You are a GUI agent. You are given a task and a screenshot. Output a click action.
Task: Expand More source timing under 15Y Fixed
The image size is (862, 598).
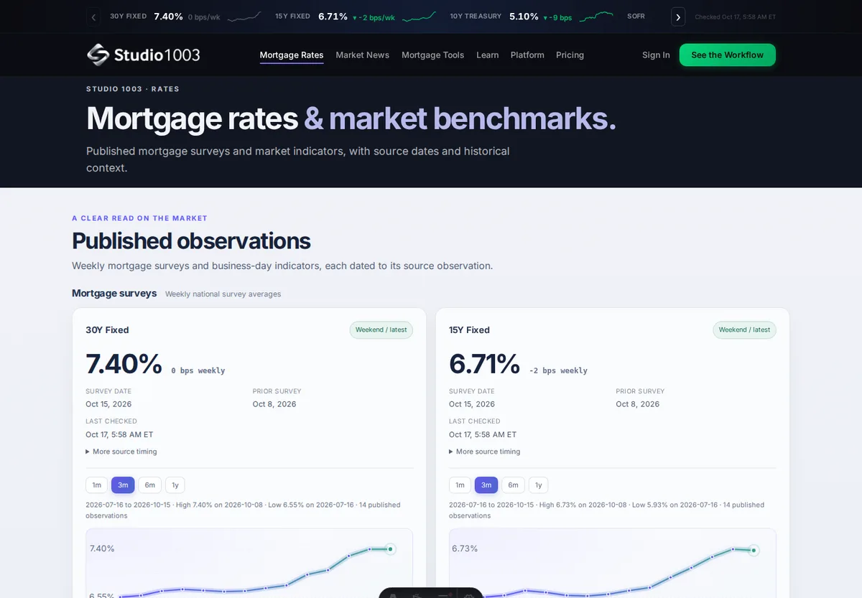point(485,452)
